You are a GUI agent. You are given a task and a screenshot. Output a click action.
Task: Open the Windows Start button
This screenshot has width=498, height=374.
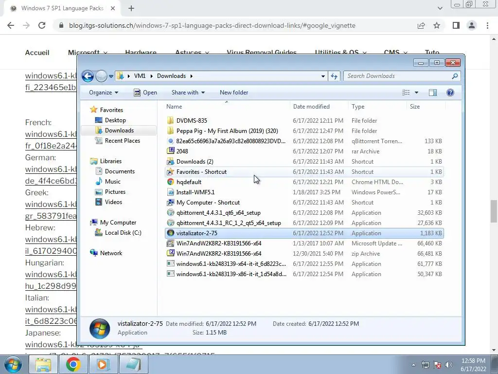click(x=13, y=364)
